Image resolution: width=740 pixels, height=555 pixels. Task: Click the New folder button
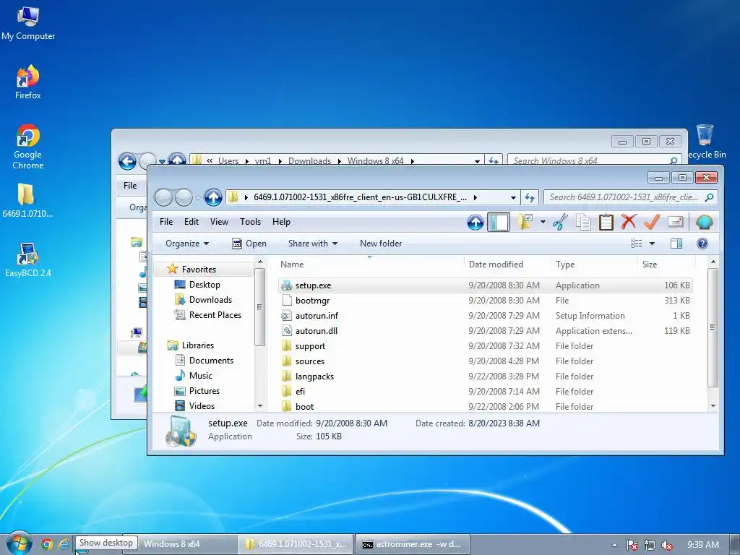click(381, 244)
